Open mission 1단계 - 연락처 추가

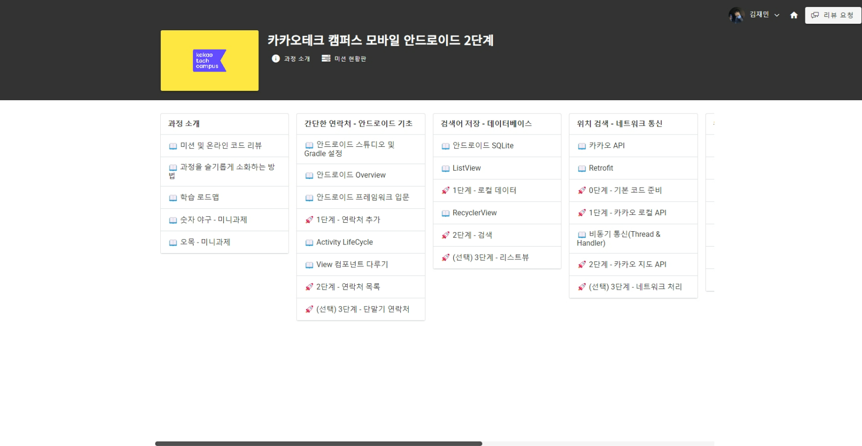pyautogui.click(x=361, y=220)
